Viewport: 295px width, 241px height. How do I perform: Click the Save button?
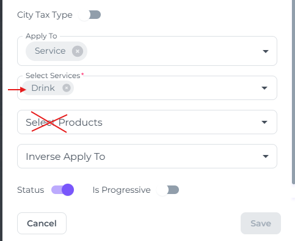coord(261,223)
